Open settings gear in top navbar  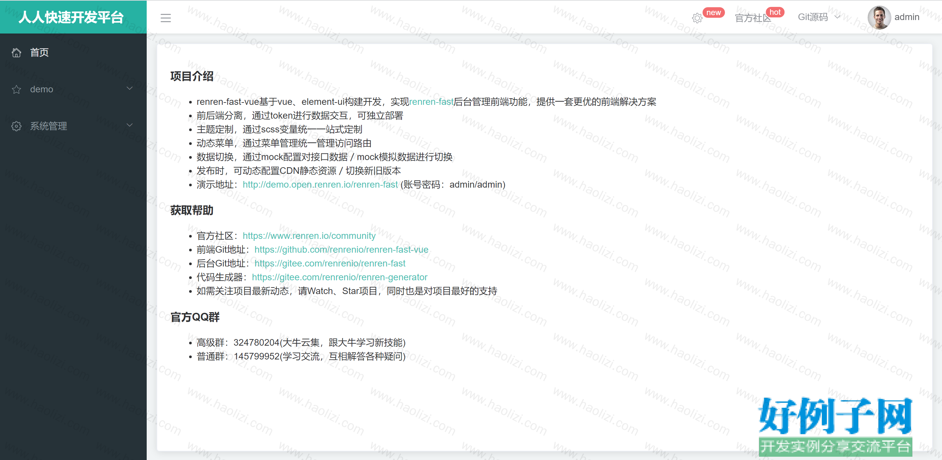point(697,18)
